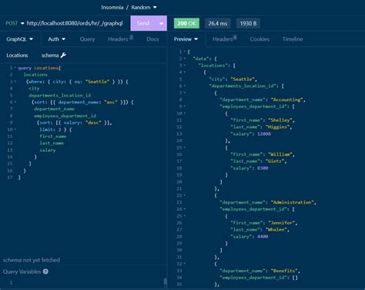Screen dimensions: 365x290
Task: Click "Administration" in the response preview
Action: pos(293,202)
